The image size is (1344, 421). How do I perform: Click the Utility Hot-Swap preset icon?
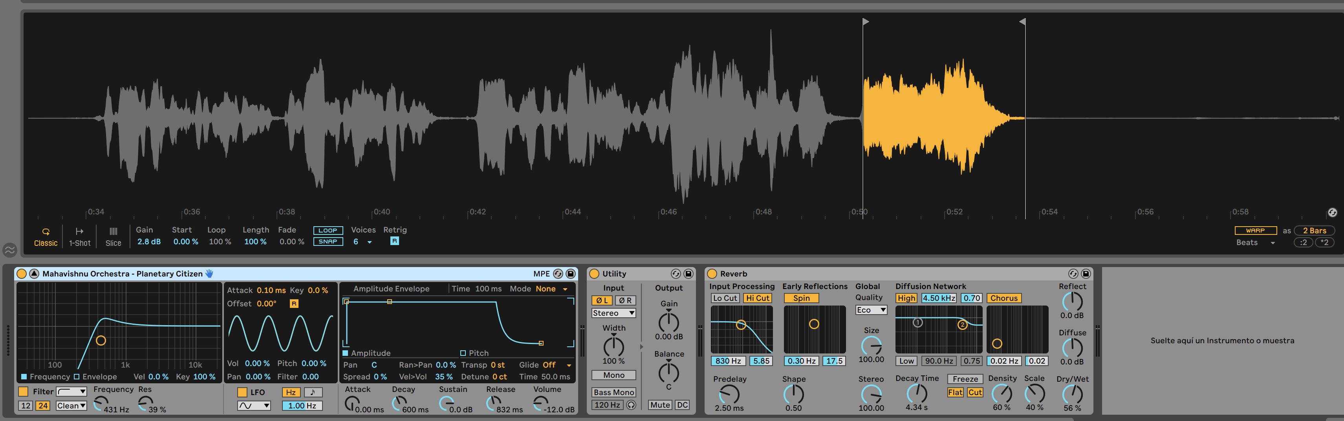(675, 274)
